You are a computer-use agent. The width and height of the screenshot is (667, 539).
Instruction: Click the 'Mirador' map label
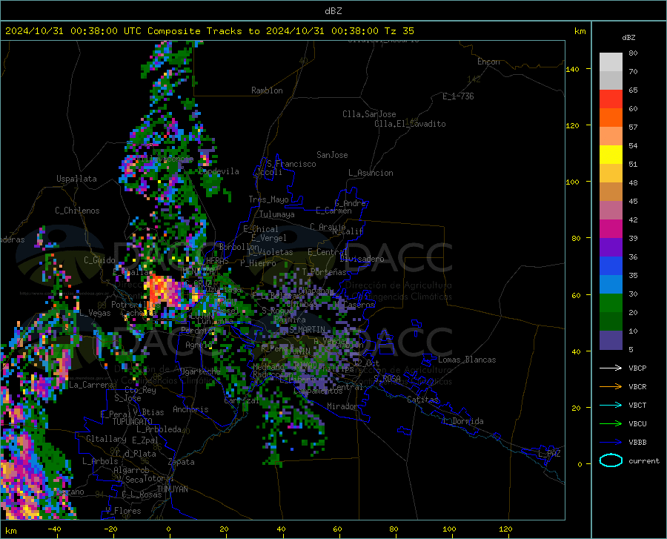coord(342,406)
